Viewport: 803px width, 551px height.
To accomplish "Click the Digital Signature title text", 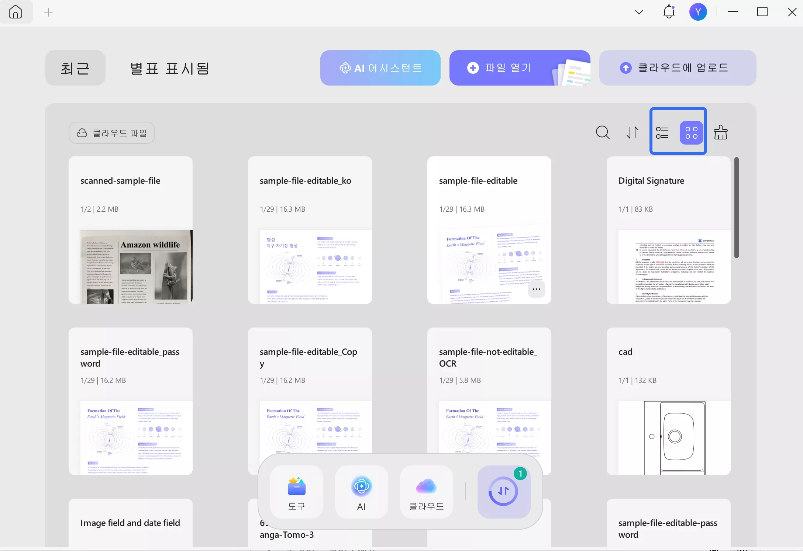I will click(651, 181).
